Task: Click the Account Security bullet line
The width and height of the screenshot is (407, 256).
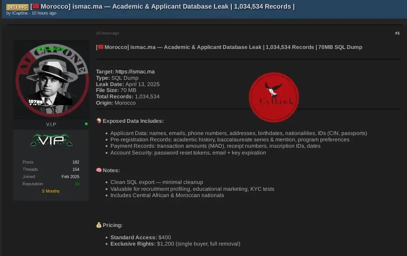Action: pos(188,153)
